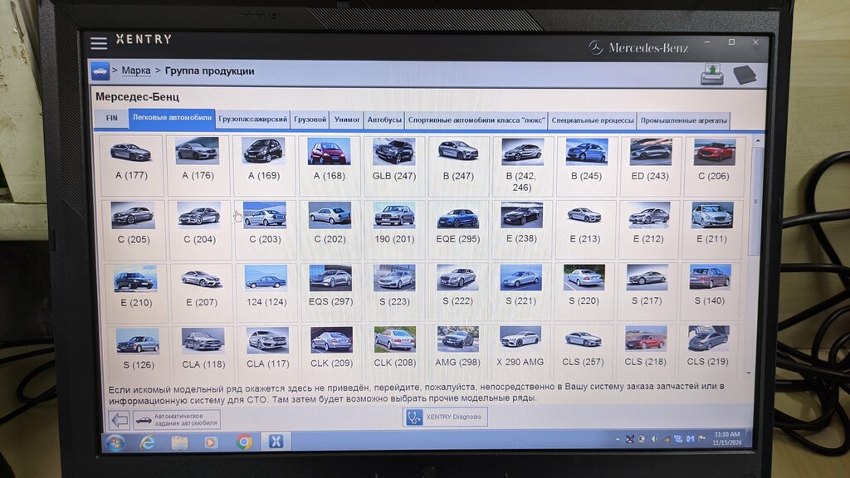Image resolution: width=850 pixels, height=478 pixels.
Task: Choose the 190 (201) model
Action: [x=394, y=229]
